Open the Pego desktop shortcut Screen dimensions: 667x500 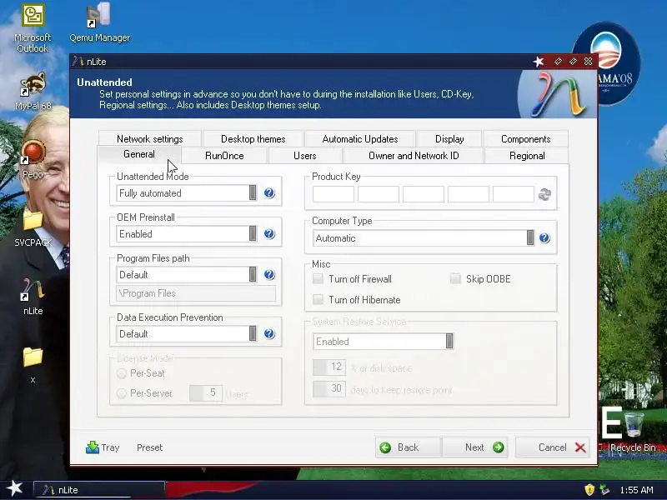click(33, 160)
